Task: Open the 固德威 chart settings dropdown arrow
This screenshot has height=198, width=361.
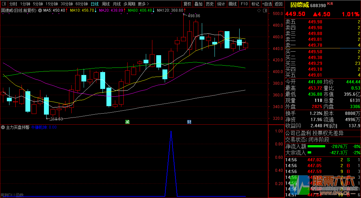Action: point(40,10)
